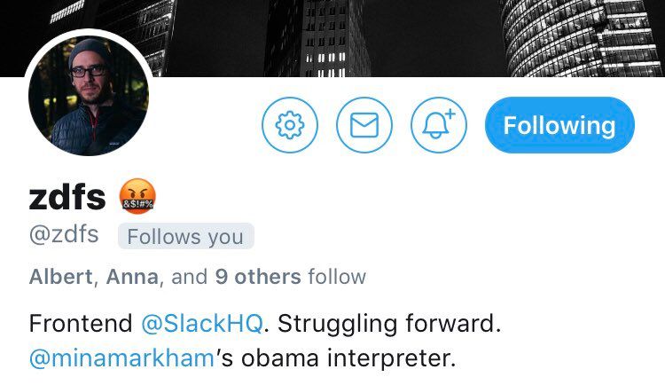View the city skyline header banner image
Screen dimensions: 665x385
[x=332, y=38]
